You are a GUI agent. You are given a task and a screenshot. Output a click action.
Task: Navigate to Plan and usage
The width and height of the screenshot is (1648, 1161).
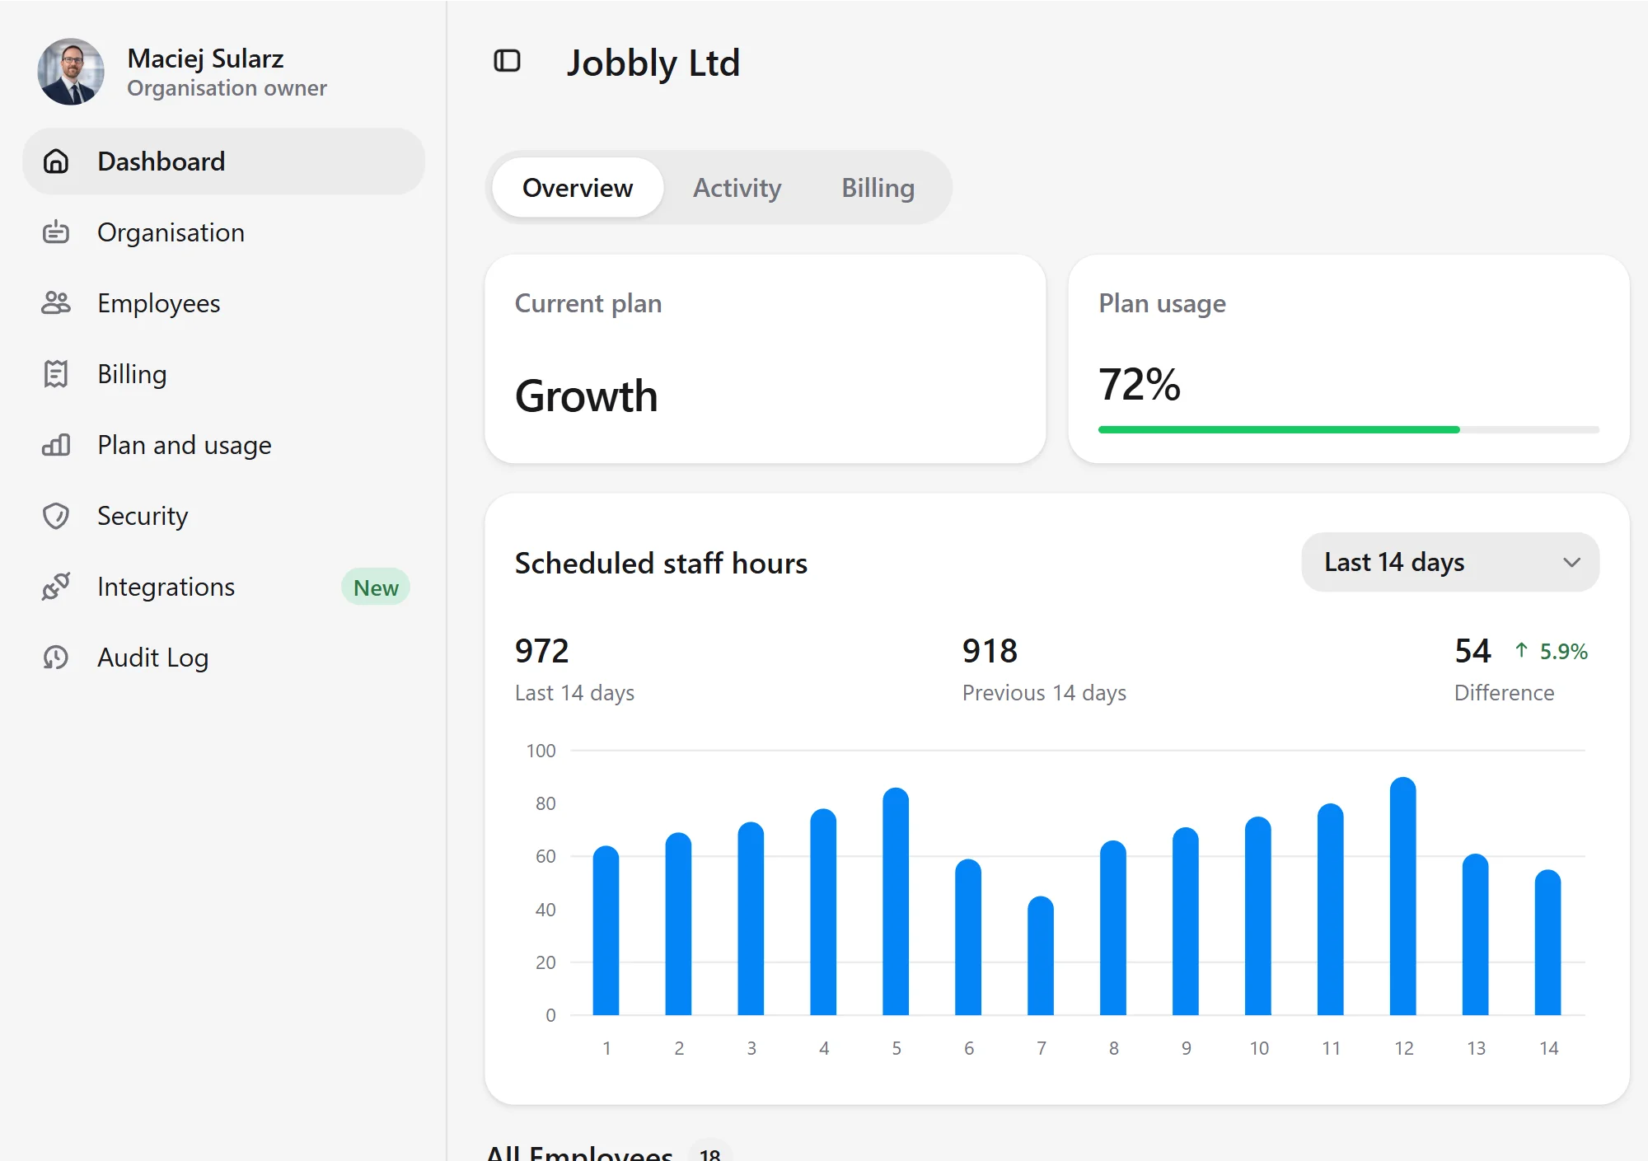point(224,445)
